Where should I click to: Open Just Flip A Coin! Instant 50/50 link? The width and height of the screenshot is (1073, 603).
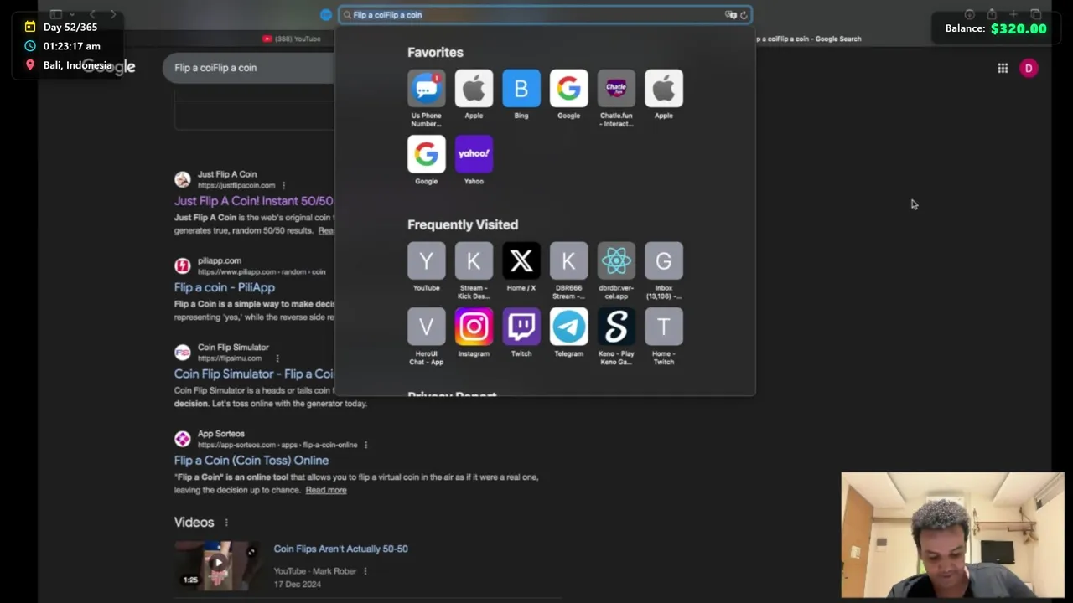[254, 201]
